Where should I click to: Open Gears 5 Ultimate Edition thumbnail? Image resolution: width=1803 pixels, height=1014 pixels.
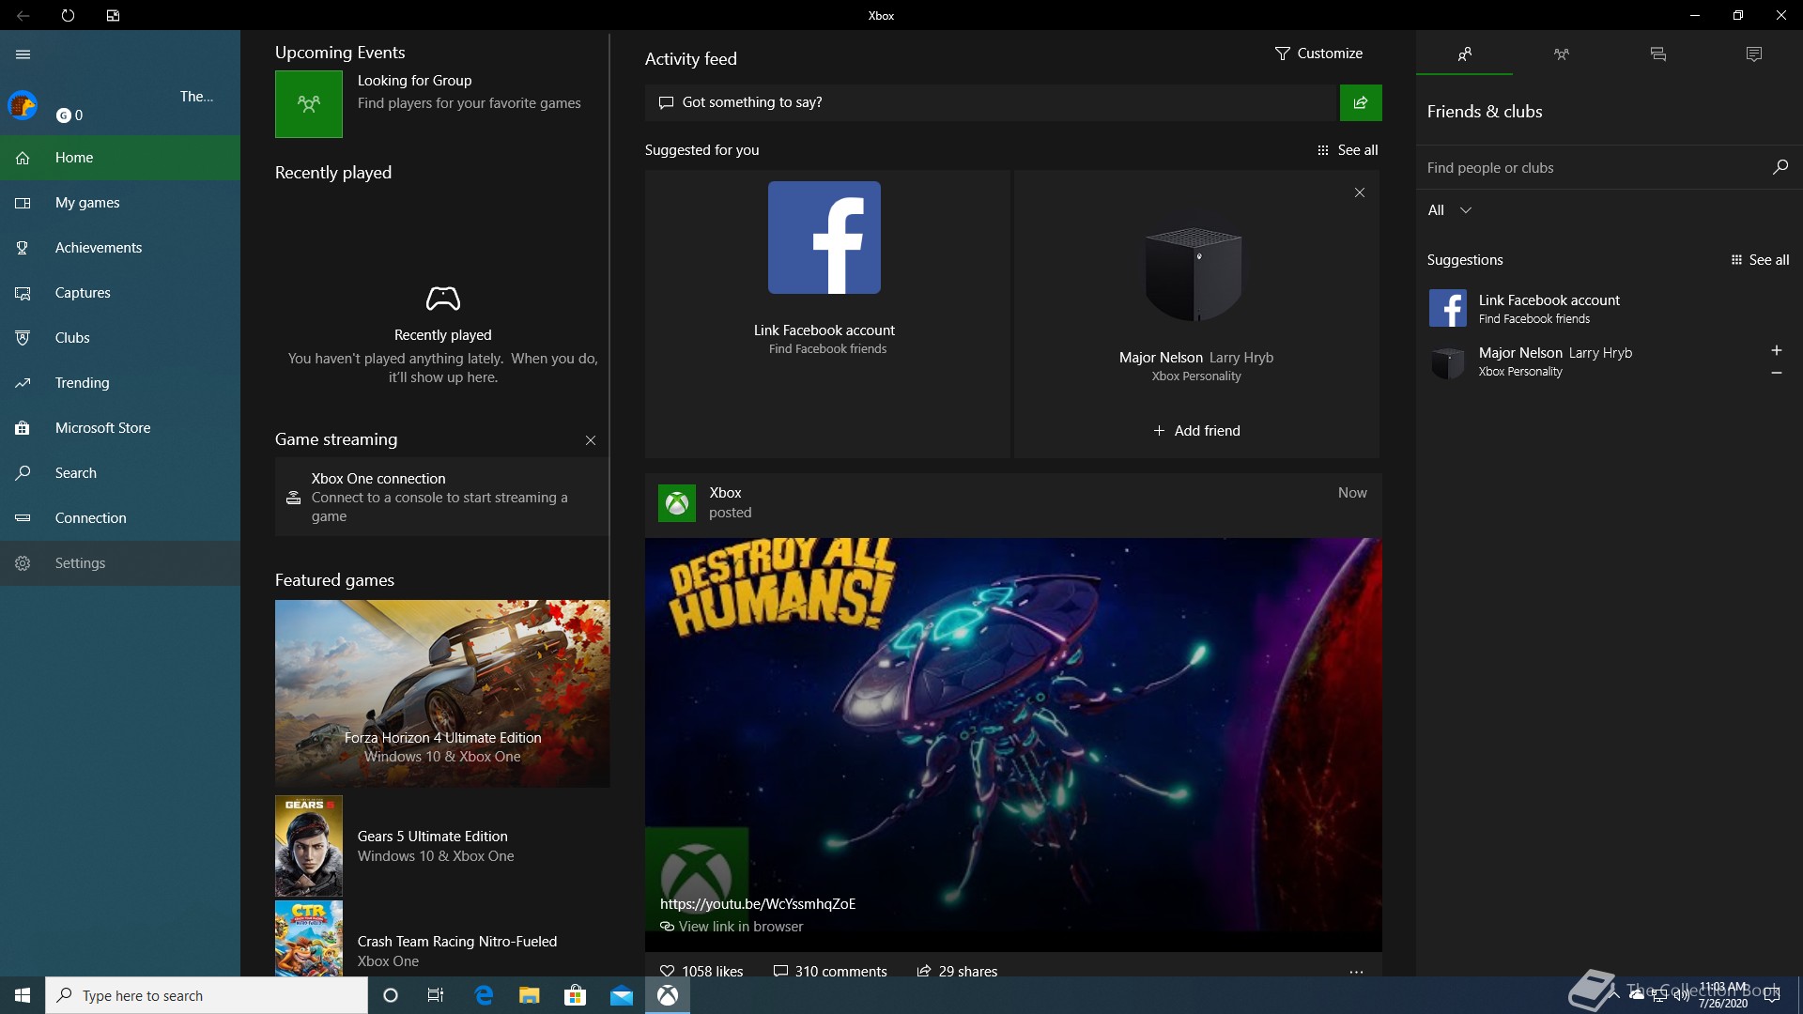coord(309,846)
